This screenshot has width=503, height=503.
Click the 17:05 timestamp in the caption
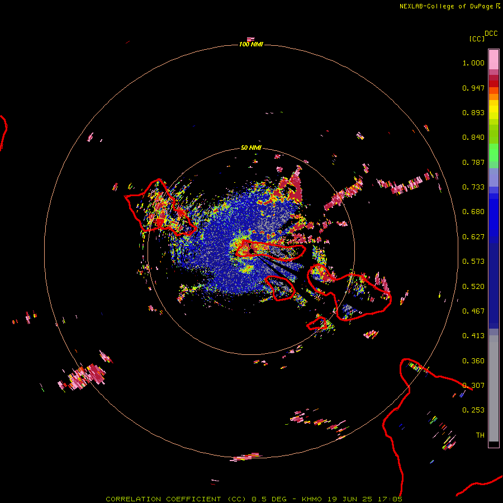(x=390, y=499)
